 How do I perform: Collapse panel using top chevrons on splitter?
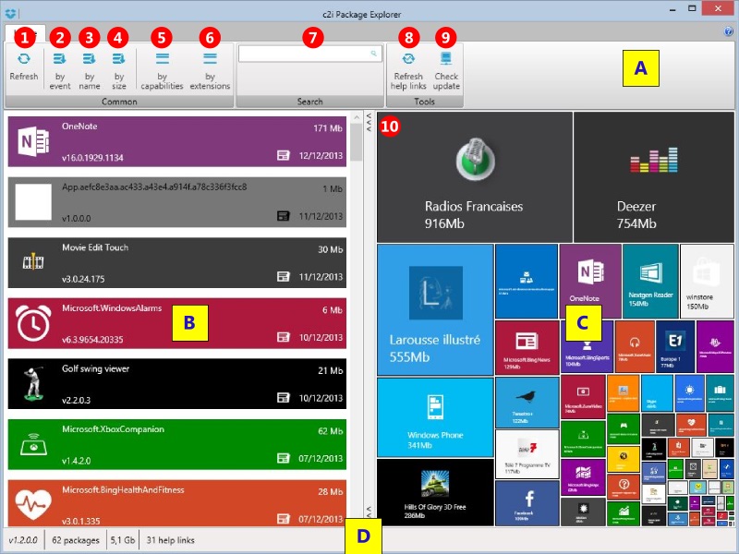click(369, 122)
